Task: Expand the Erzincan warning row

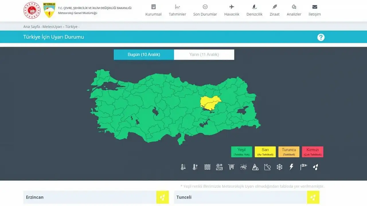Action: (89, 197)
